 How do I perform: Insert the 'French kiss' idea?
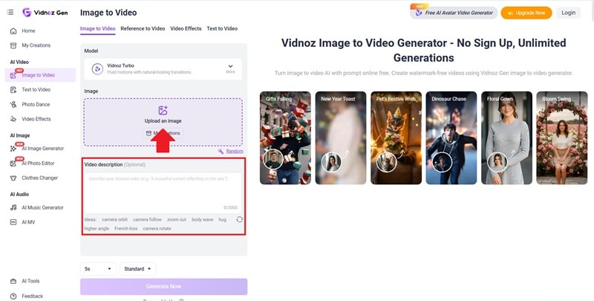125,229
